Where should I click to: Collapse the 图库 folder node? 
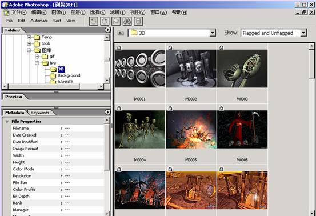(29, 50)
